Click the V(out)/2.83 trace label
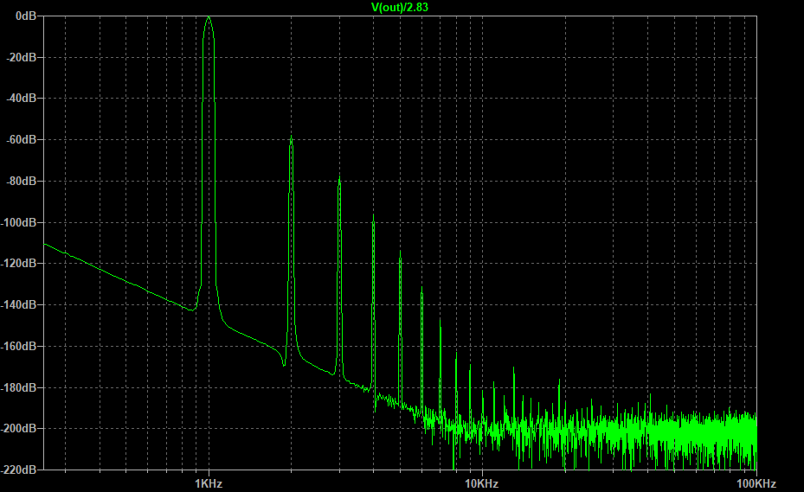 [x=400, y=7]
